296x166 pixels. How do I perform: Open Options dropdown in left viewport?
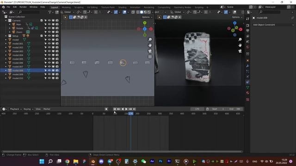click(147, 17)
